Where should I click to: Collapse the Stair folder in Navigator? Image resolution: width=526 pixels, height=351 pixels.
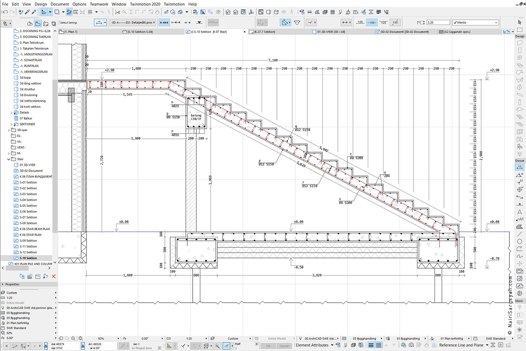[x=9, y=159]
